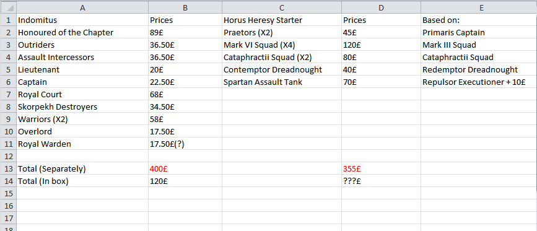
Task: Select column C header
Action: point(282,7)
